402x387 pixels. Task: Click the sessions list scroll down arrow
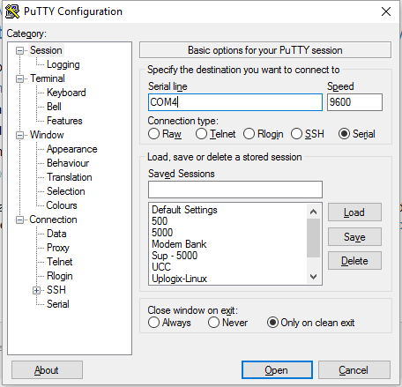[314, 277]
